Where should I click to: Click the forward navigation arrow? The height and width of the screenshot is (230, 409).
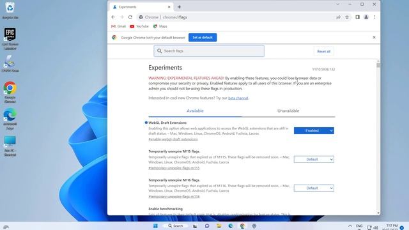click(x=121, y=17)
